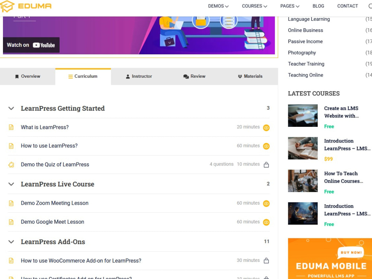Go to the Contact page
This screenshot has width=372, height=279.
[x=347, y=6]
